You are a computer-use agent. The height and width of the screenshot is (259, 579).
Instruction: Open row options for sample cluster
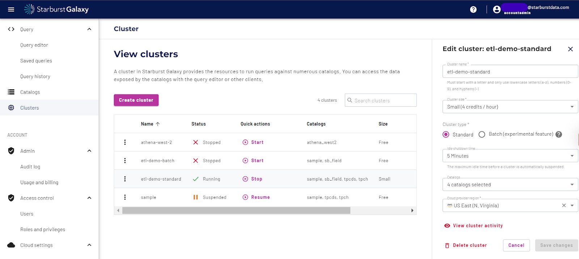(125, 197)
